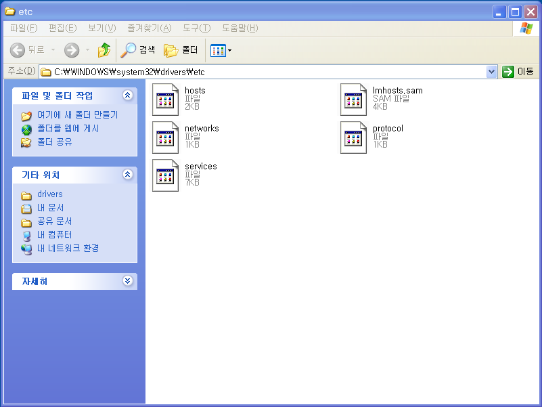Click the protocol file name
The width and height of the screenshot is (542, 407).
(x=388, y=129)
